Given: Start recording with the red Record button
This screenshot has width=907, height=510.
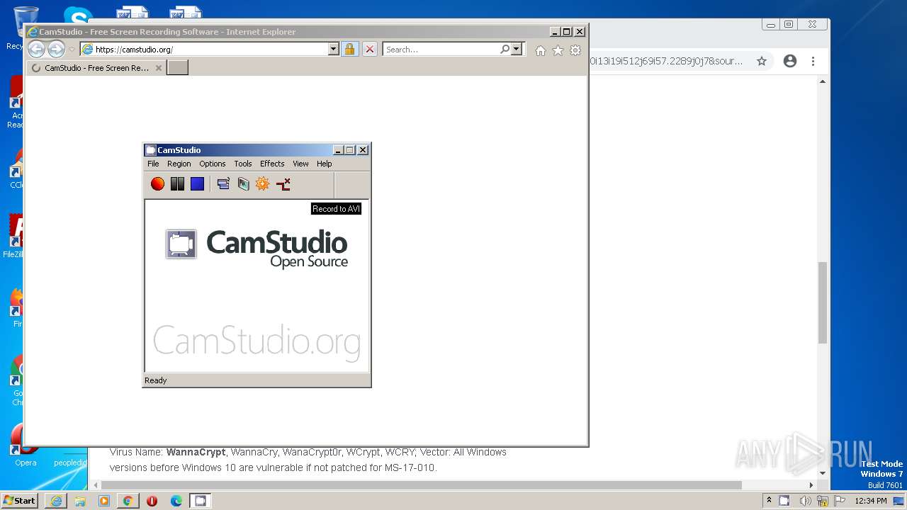Looking at the screenshot, I should [x=157, y=184].
